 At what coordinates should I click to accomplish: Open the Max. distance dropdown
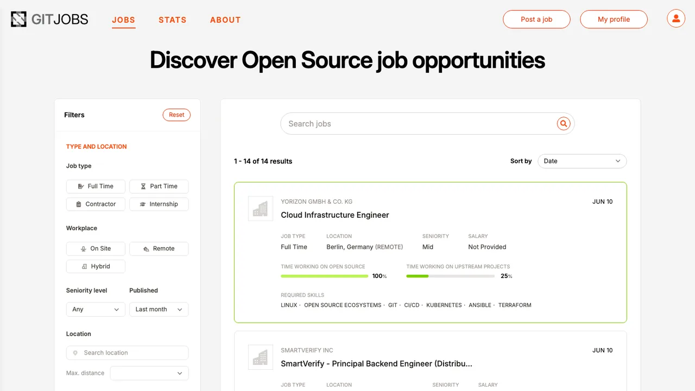tap(149, 373)
